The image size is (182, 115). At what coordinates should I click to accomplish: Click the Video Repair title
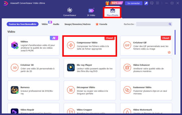27,110
